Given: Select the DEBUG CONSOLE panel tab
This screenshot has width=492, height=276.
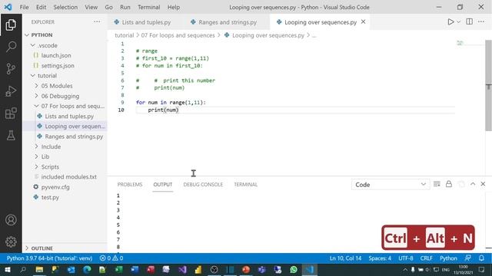Looking at the screenshot, I should point(203,185).
